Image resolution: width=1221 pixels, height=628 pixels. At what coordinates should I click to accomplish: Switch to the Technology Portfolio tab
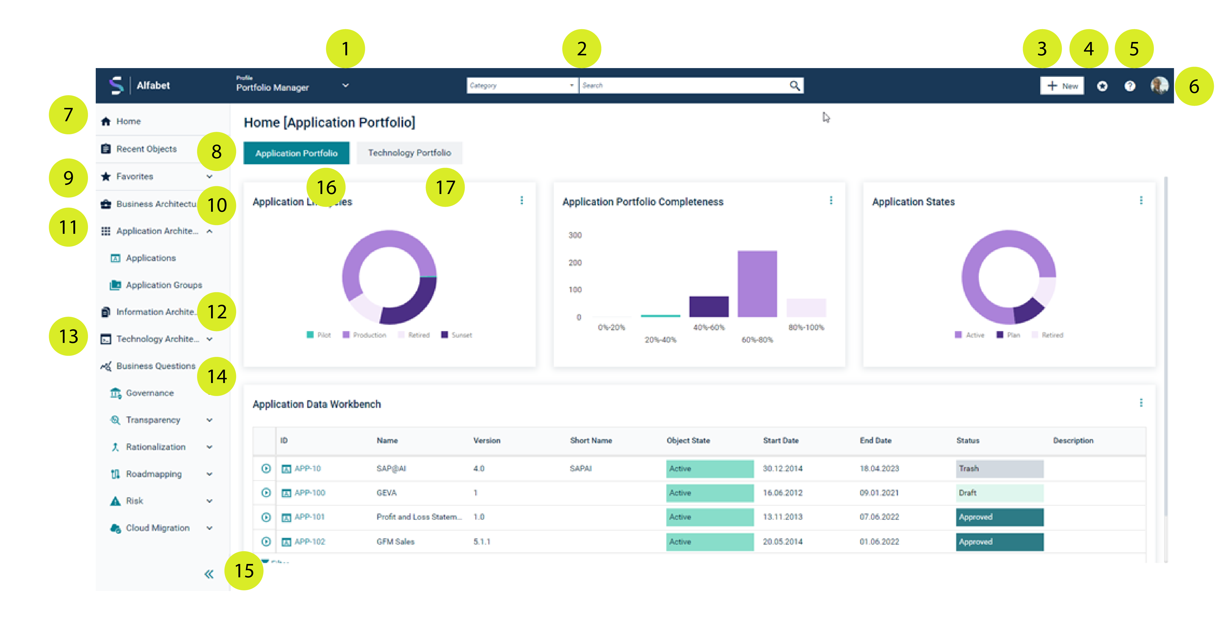[409, 153]
